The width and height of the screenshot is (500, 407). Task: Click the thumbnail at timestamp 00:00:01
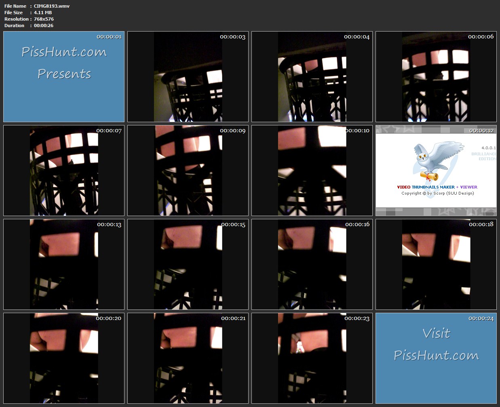(64, 77)
